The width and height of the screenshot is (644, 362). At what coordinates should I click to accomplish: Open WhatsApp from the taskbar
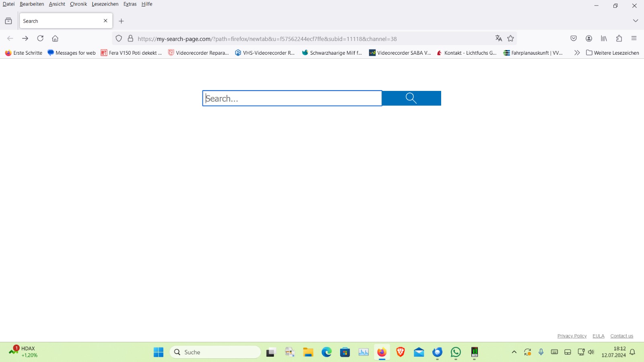tap(456, 352)
